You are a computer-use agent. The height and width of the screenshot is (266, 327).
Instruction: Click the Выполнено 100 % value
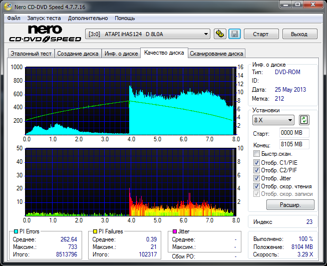(306, 238)
